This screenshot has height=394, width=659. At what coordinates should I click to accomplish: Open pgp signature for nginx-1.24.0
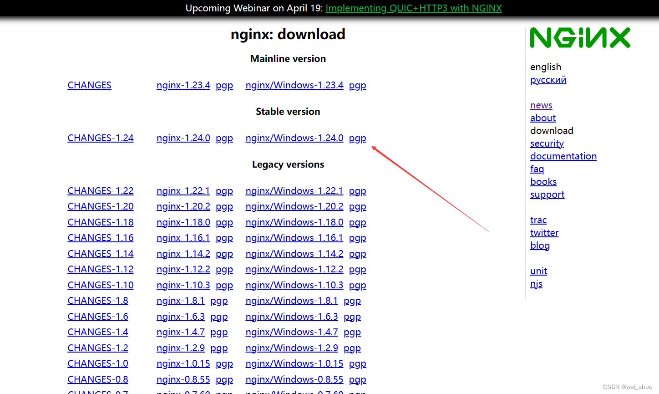pyautogui.click(x=224, y=138)
